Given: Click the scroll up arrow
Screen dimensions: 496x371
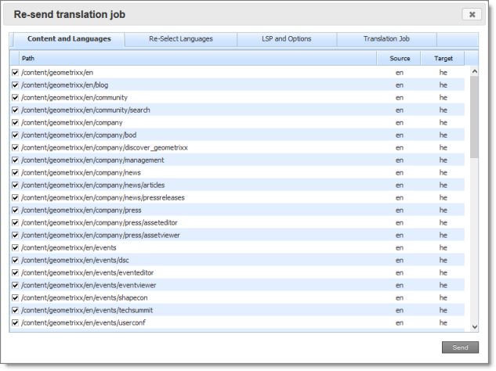Looking at the screenshot, I should tap(474, 71).
